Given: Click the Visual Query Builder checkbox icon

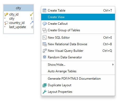Looking at the screenshot, I should pos(45,51).
